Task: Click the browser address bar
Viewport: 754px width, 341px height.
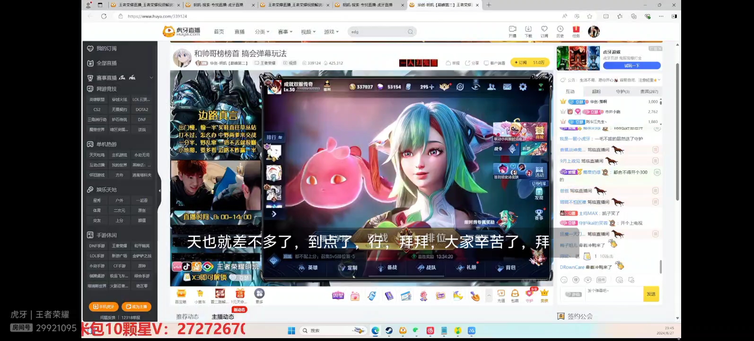Action: pyautogui.click(x=338, y=16)
